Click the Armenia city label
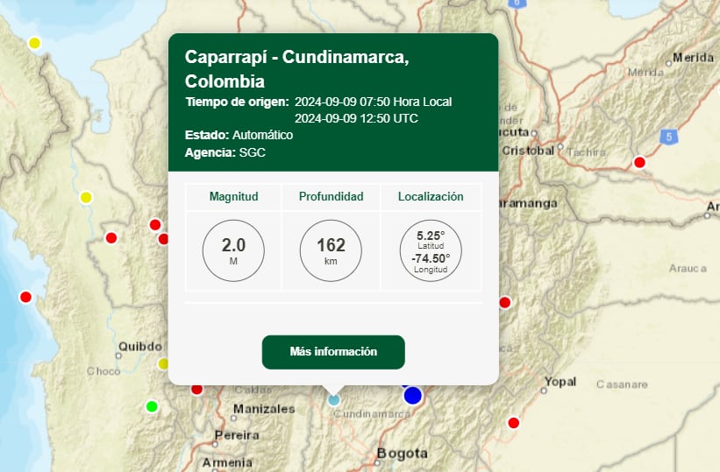Image resolution: width=720 pixels, height=472 pixels. (227, 462)
